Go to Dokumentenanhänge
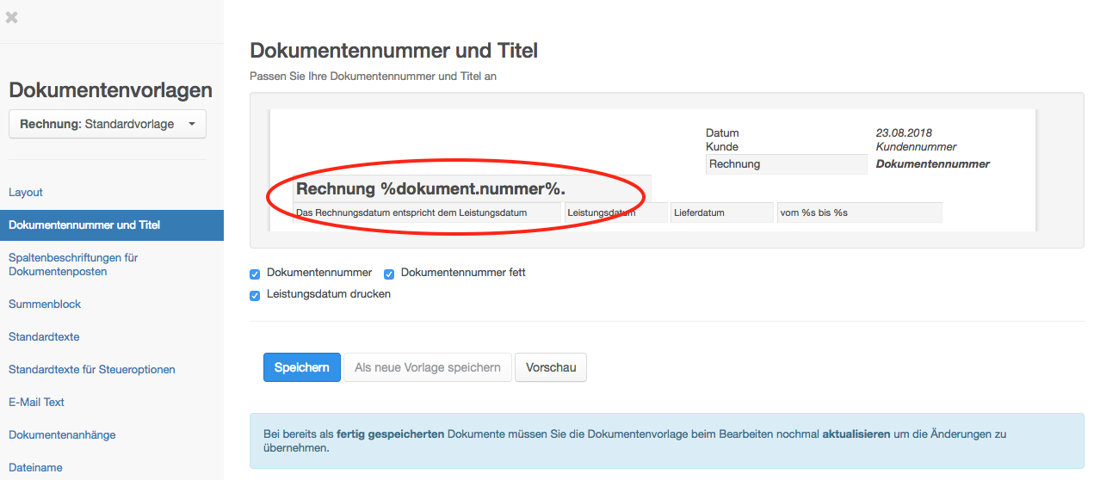The height and width of the screenshot is (480, 1094). point(62,434)
